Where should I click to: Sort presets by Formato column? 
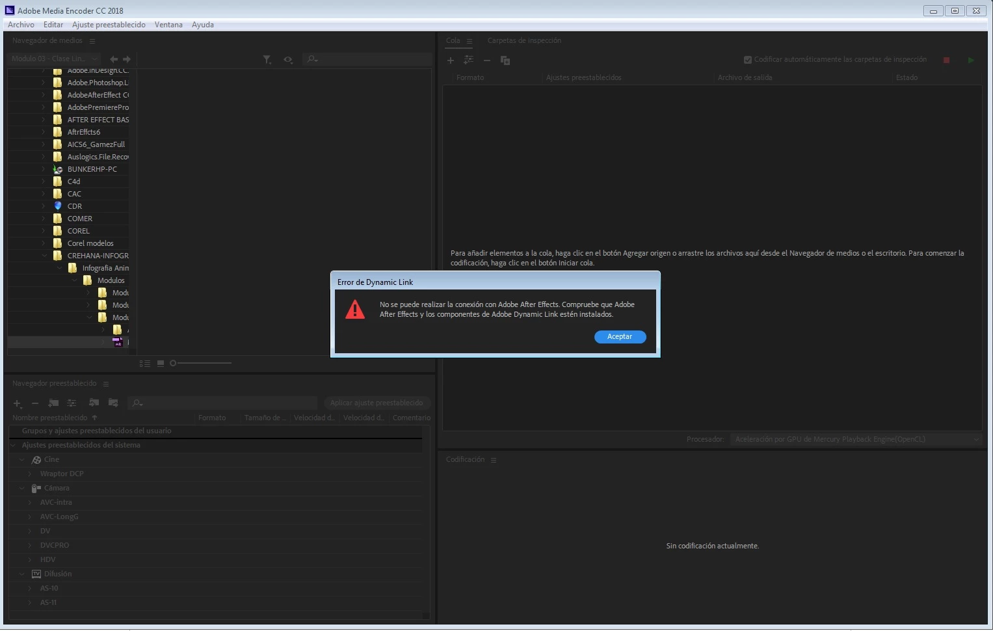click(x=212, y=418)
